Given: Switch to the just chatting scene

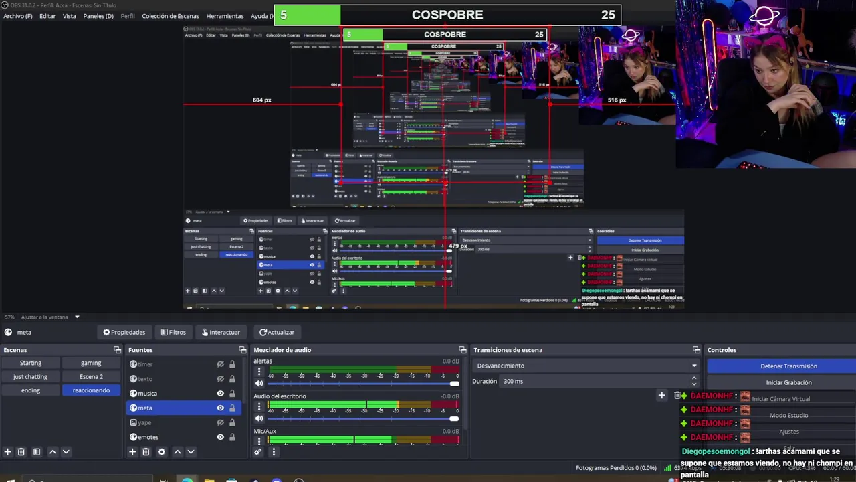Looking at the screenshot, I should (x=31, y=377).
